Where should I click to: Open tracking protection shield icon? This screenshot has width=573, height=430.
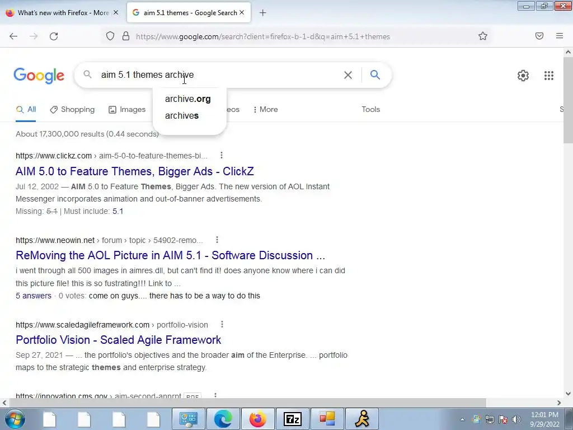[x=110, y=36]
